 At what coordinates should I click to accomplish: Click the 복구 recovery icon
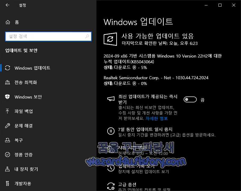pyautogui.click(x=8, y=140)
